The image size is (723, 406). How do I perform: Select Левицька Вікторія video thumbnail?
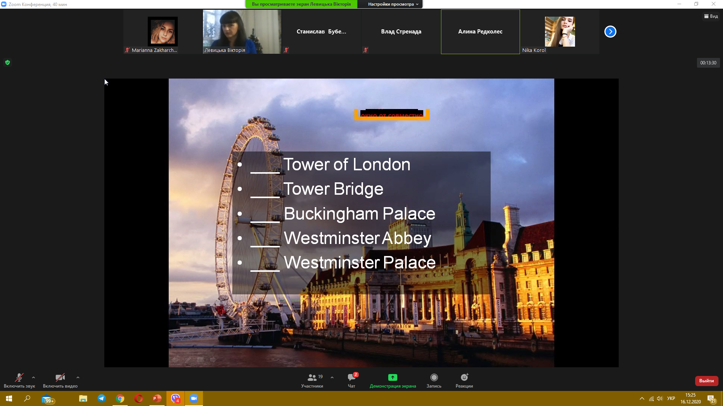click(x=242, y=32)
